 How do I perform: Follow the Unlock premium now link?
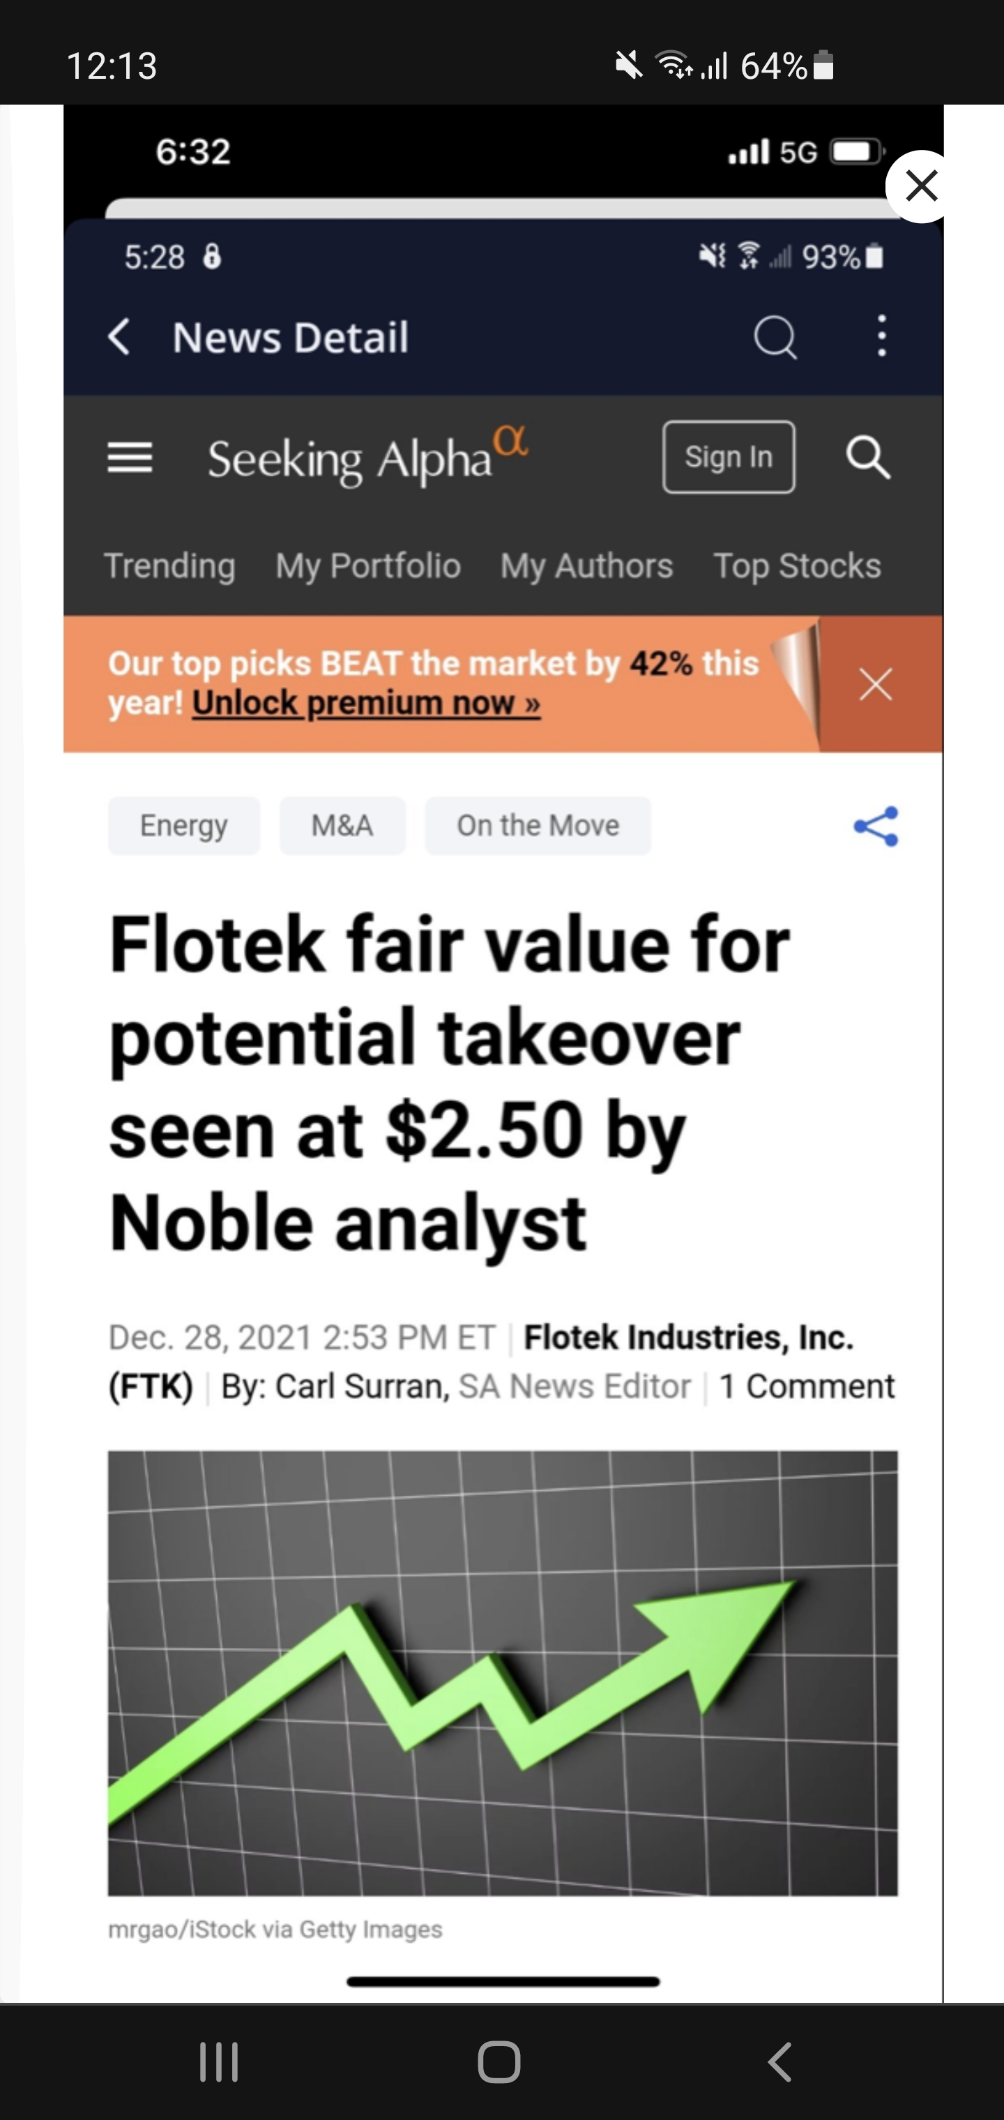[366, 704]
